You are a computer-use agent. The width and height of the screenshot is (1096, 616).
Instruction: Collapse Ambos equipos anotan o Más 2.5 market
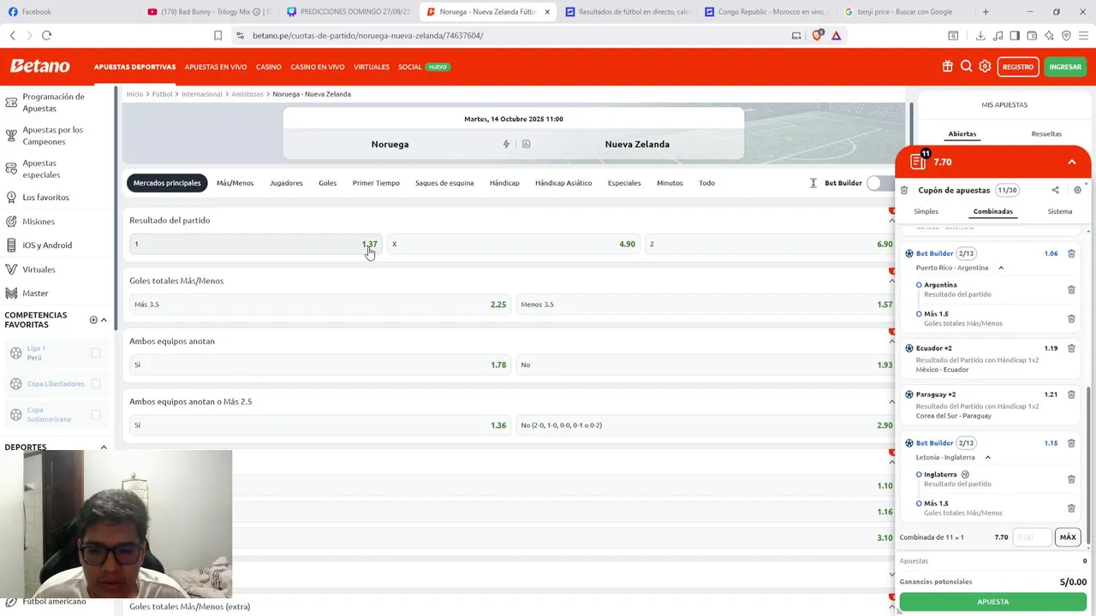click(891, 401)
